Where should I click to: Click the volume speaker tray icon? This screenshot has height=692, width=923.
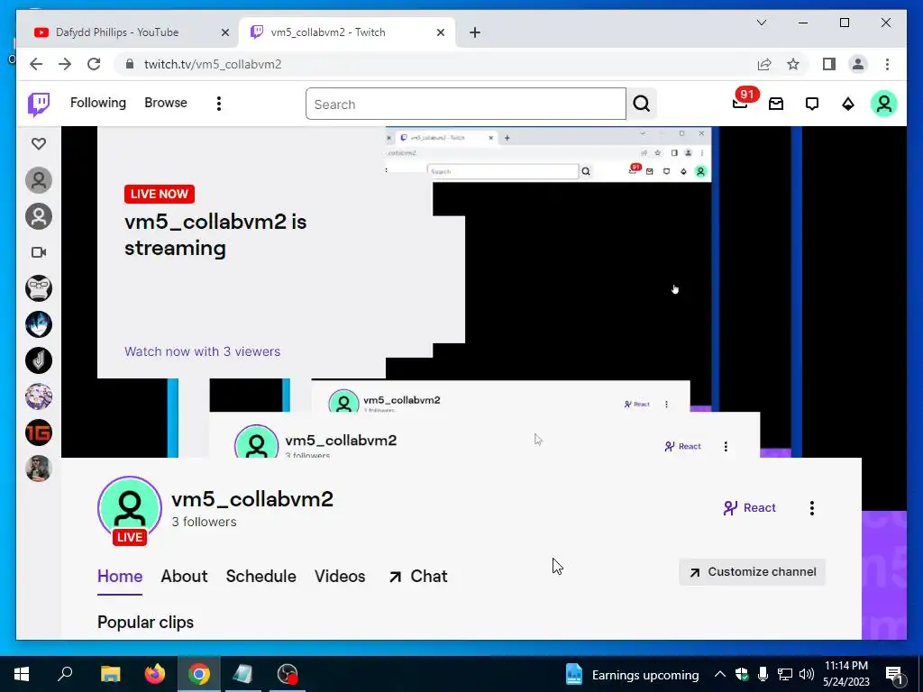click(x=807, y=674)
